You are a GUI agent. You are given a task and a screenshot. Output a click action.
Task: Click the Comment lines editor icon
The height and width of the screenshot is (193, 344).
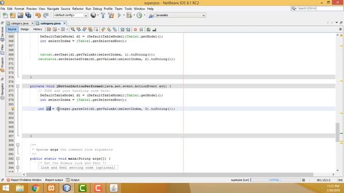[x=148, y=29]
